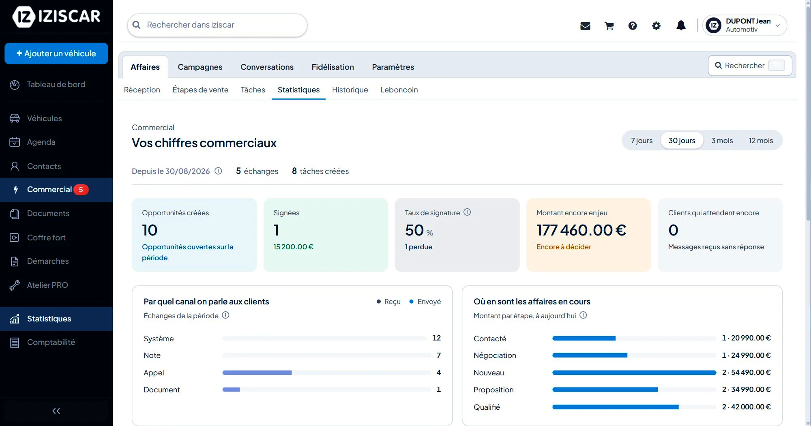811x426 pixels.
Task: Switch to the Conversations tab
Action: click(x=267, y=67)
